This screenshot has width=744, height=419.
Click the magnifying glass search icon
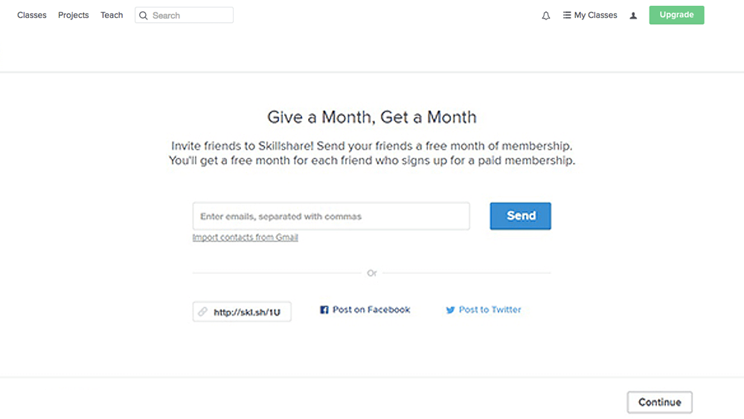tap(144, 16)
